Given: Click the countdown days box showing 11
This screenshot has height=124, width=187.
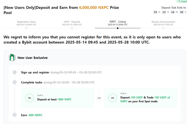Looking at the screenshot, I should click(x=155, y=12).
